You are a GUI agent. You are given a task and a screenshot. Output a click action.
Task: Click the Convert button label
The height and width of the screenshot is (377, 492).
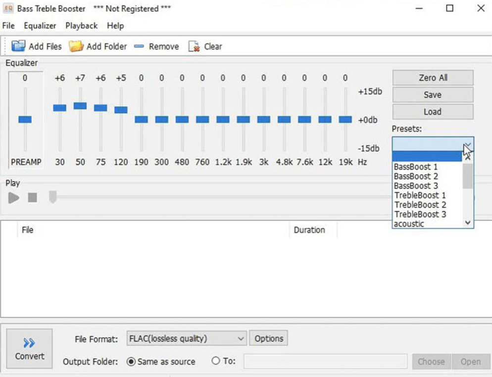point(30,356)
